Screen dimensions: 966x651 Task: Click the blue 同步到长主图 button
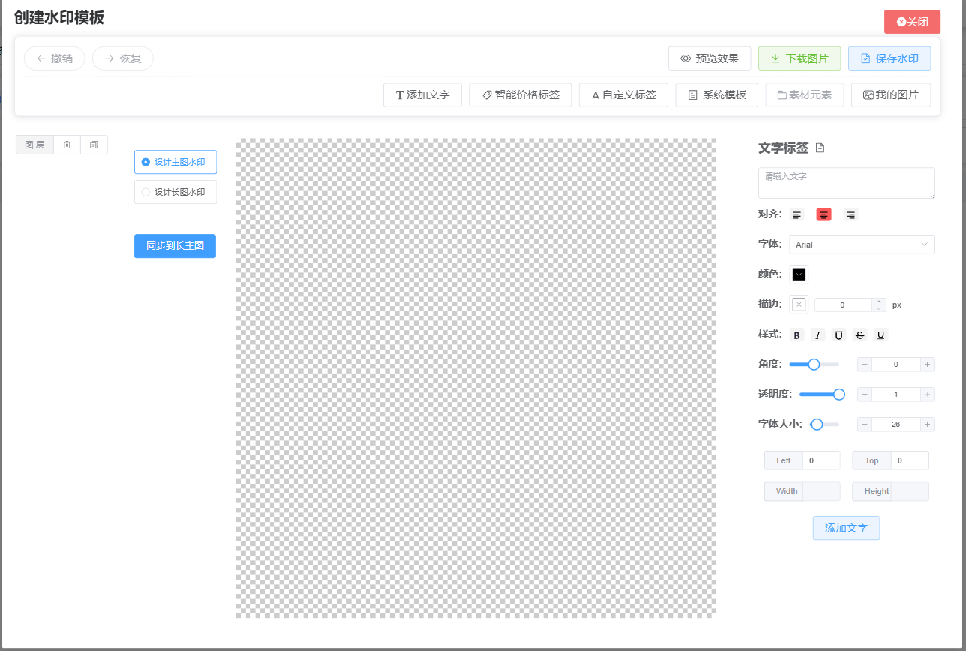tap(175, 246)
